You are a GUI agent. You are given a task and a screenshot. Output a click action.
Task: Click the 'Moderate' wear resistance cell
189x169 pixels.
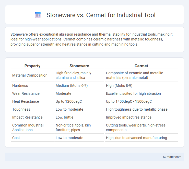pos(79,93)
